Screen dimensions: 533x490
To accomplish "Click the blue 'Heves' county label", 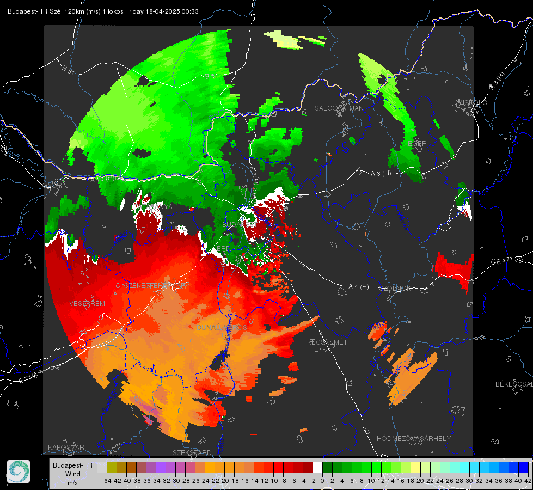I will [x=402, y=221].
